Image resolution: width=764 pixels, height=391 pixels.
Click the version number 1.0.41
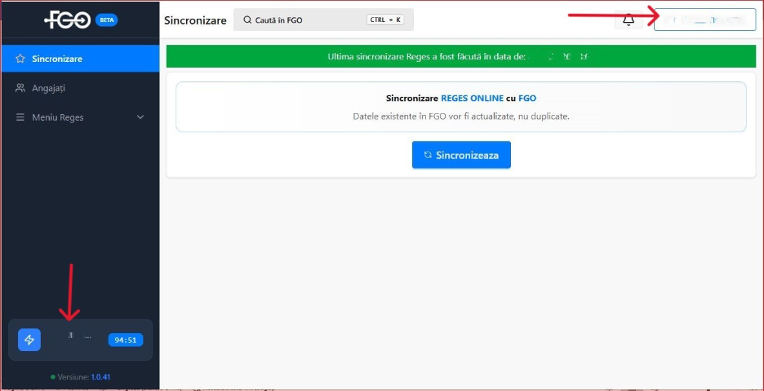101,377
